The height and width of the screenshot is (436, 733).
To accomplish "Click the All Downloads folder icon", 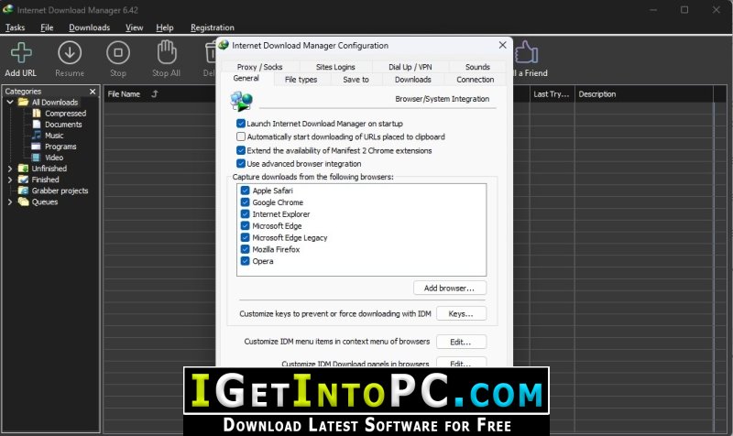I will point(24,102).
